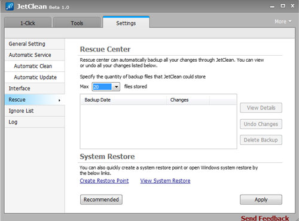The width and height of the screenshot is (299, 221).
Task: Click the Send Feedback link
Action: click(x=265, y=218)
